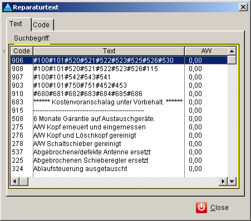This screenshot has width=251, height=221.
Task: Click the horizontal scrollbar thumb
Action: click(x=24, y=181)
